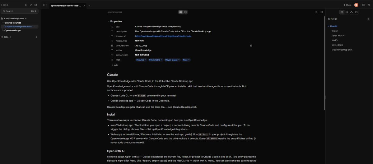Viewport: 373px width, 164px height.
Task: Click the Install heading in document
Action: tap(111, 115)
